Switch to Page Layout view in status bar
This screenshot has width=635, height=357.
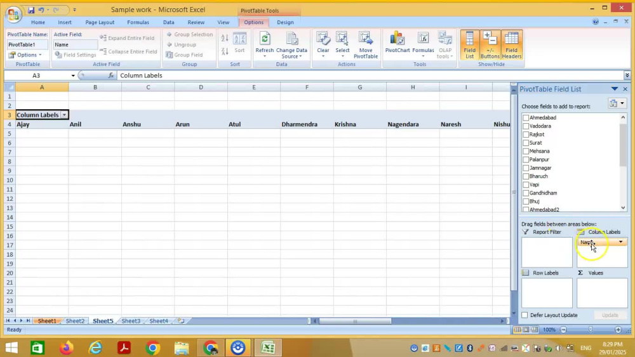tap(526, 330)
